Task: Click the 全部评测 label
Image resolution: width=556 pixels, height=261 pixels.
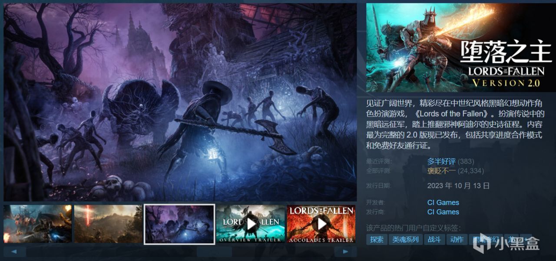Action: click(x=378, y=171)
